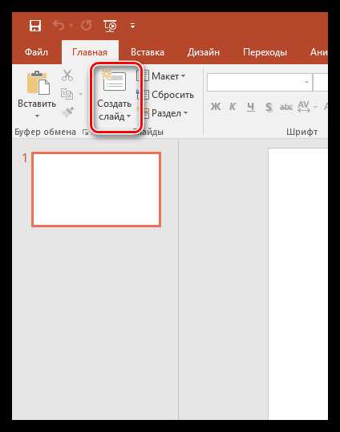Viewport: 340px width, 432px height.
Task: Toggle underline formatting (Ч)
Action: (250, 106)
